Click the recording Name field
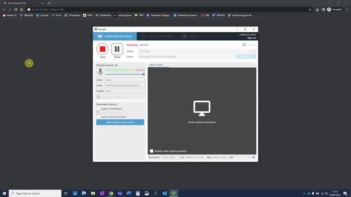 187,56
